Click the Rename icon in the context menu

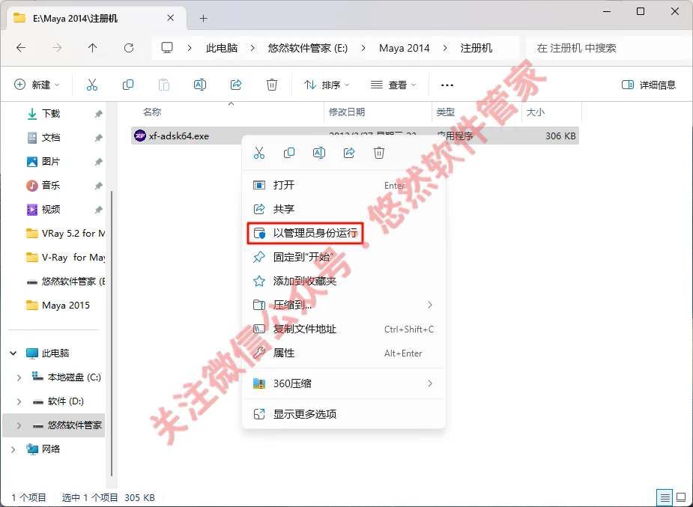point(319,154)
